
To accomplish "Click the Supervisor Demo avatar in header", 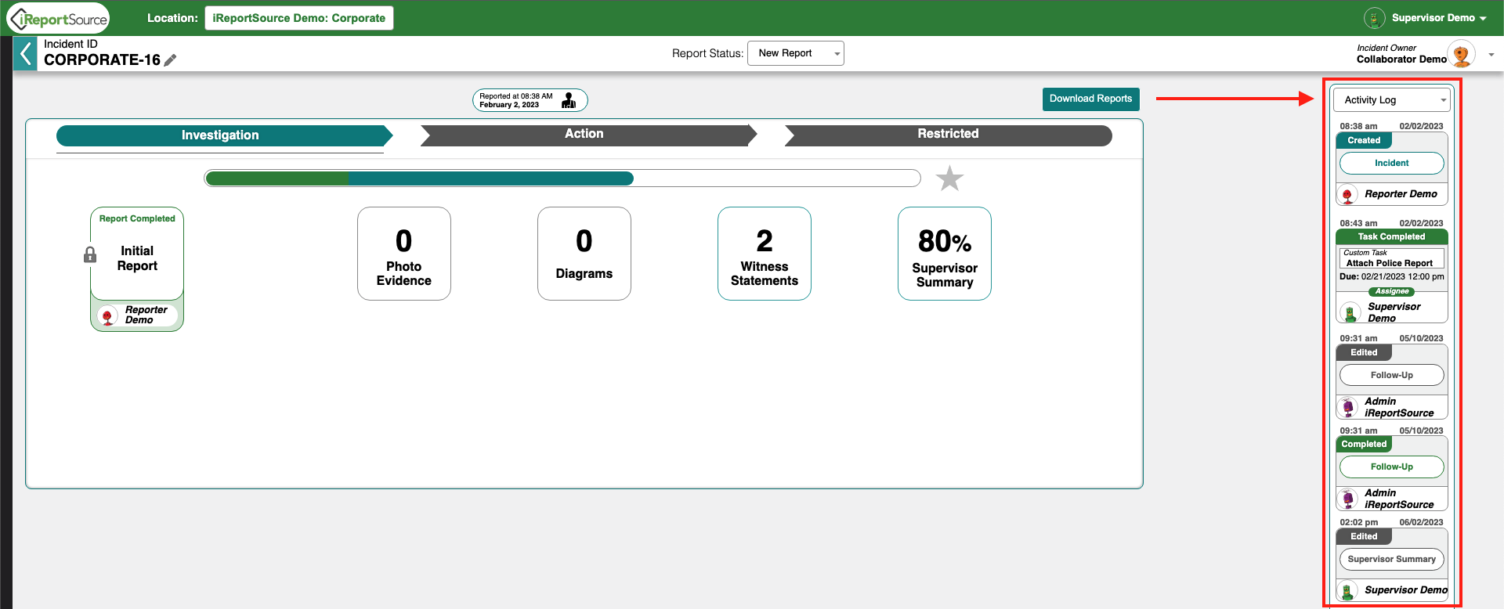I will [x=1374, y=18].
